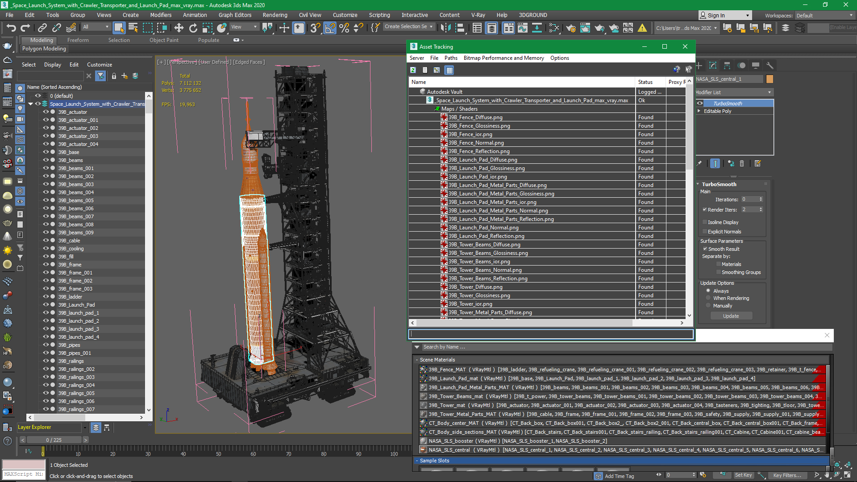Open the Workspaces Default dropdown
Image resolution: width=857 pixels, height=482 pixels.
pos(824,15)
